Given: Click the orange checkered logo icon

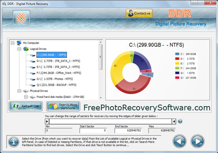Looking at the screenshot, I should (x=21, y=18).
